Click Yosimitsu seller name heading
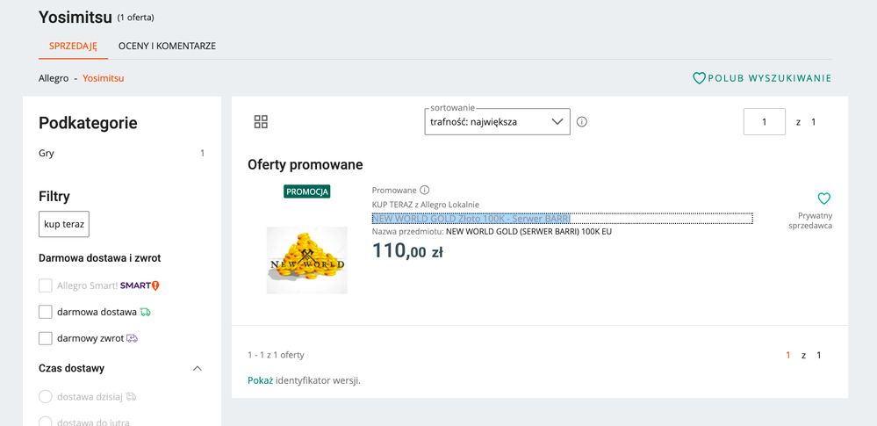The height and width of the screenshot is (426, 877). [x=75, y=18]
